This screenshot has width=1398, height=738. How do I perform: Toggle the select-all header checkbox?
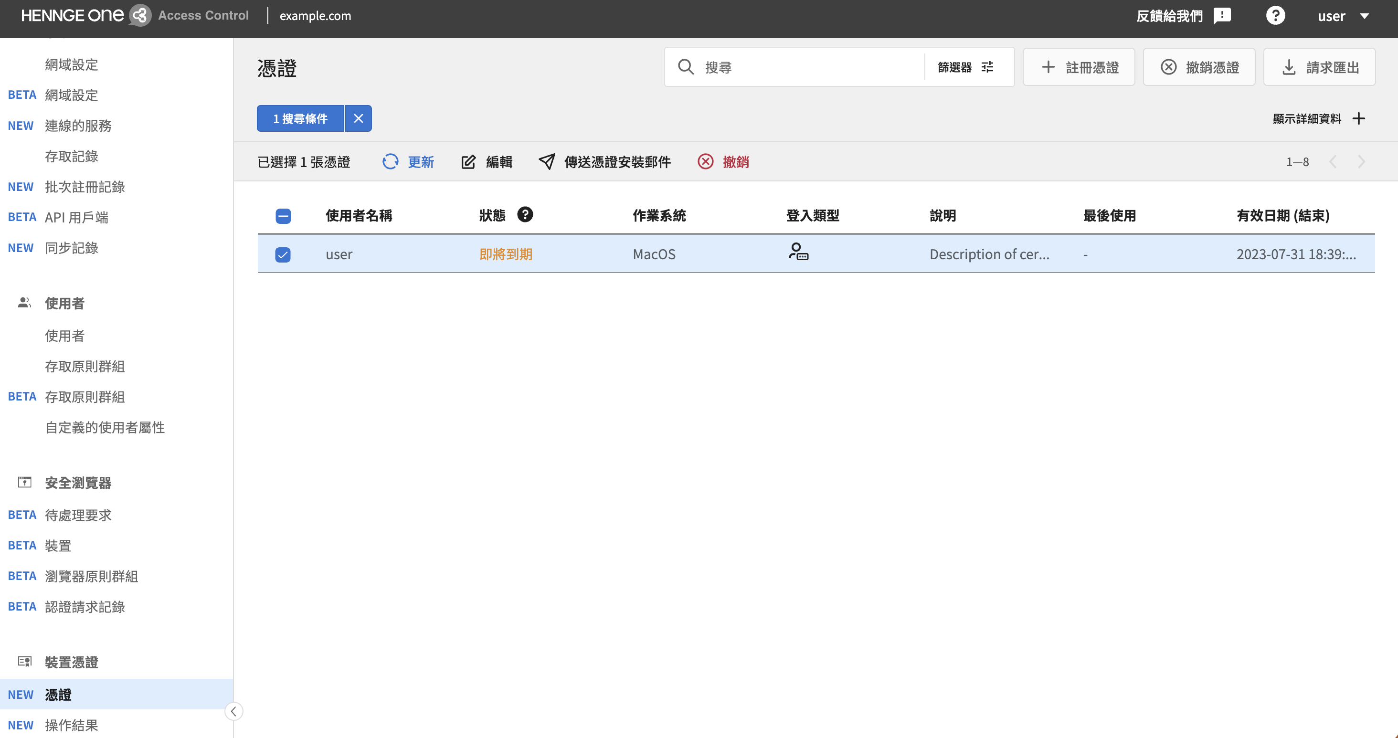pos(283,216)
